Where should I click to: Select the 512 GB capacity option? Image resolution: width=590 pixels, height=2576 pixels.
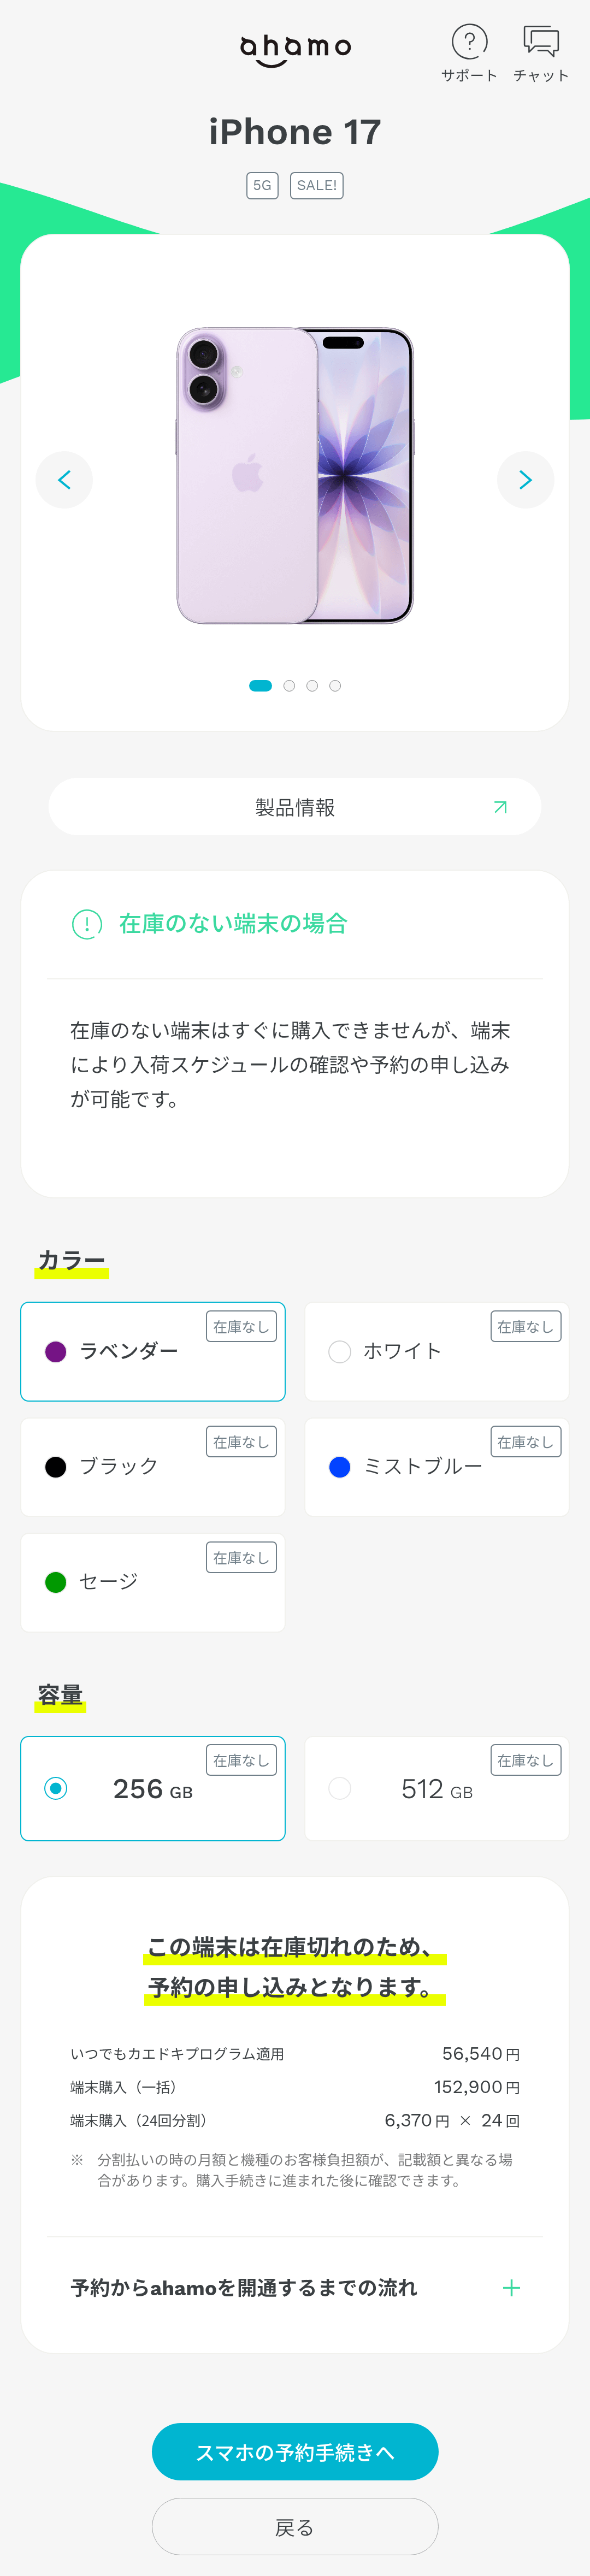click(437, 1789)
